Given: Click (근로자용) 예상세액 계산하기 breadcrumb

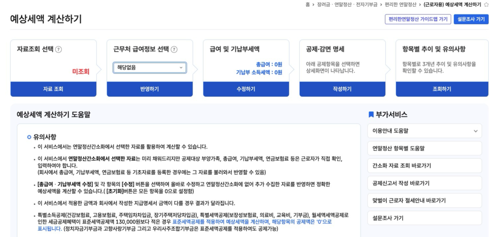Looking at the screenshot, I should pos(452,4).
